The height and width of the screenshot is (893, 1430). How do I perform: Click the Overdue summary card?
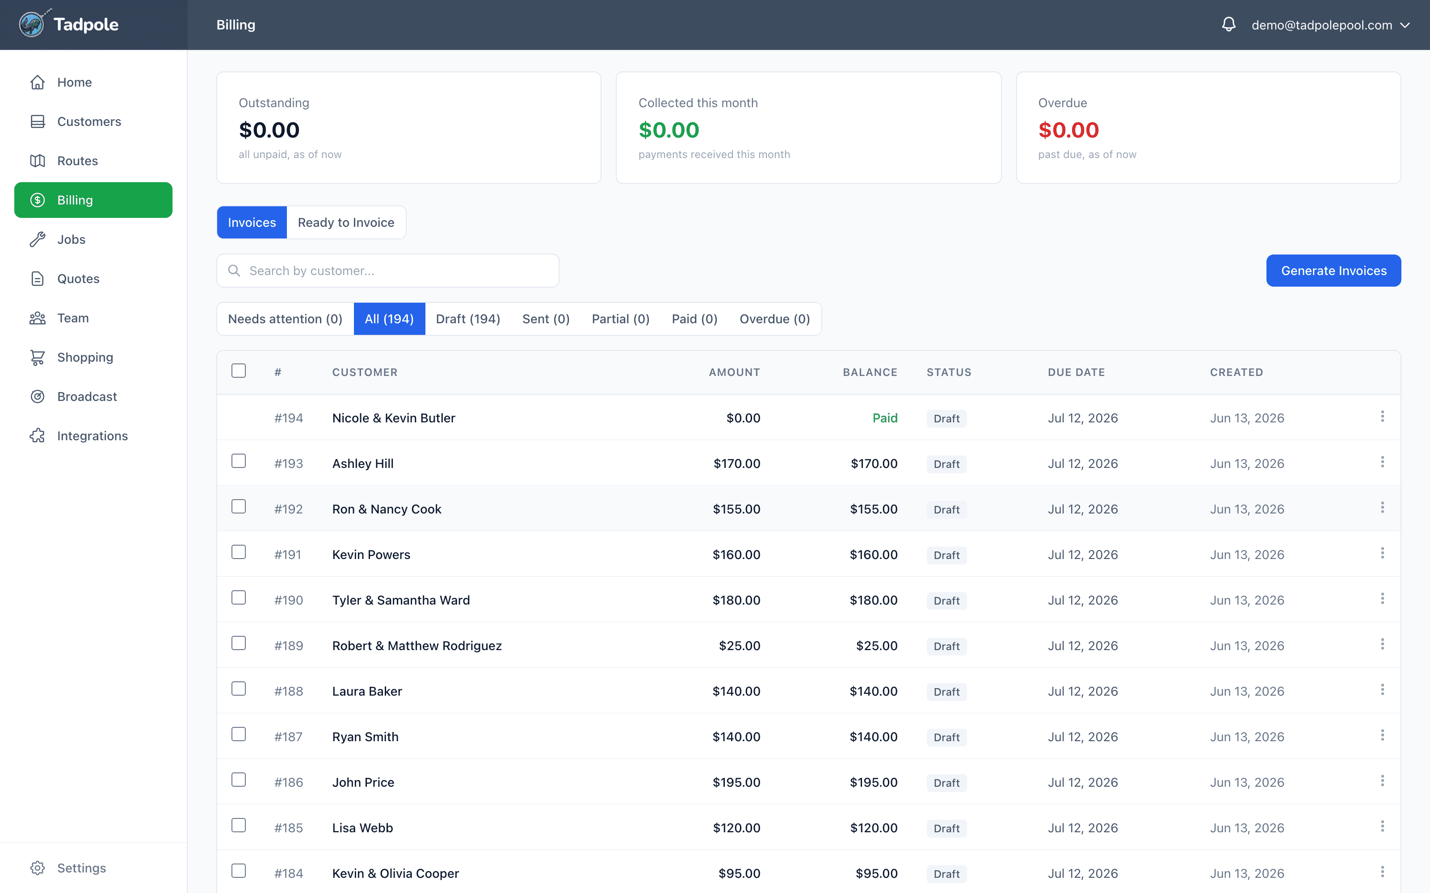click(1208, 128)
